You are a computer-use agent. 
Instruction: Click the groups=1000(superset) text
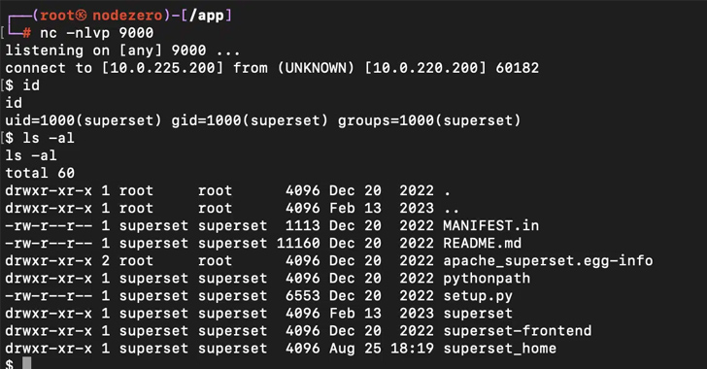coord(429,120)
